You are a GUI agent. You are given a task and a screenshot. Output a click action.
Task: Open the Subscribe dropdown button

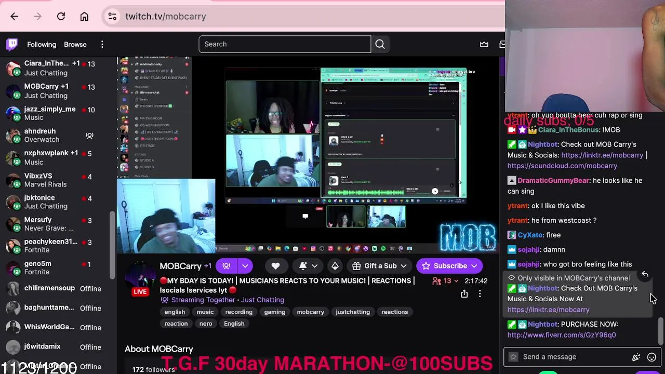[449, 266]
